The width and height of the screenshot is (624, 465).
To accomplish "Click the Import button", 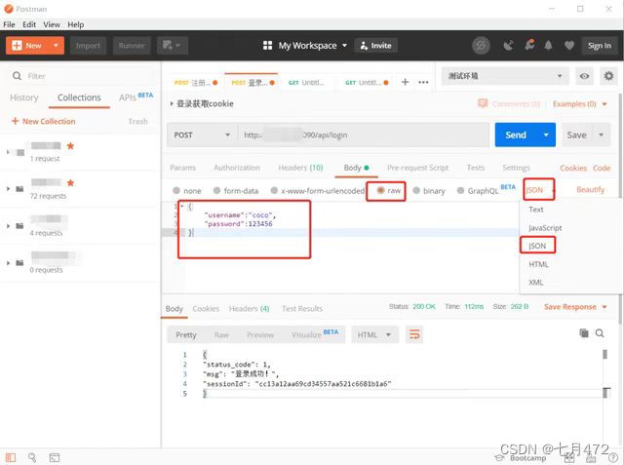I will pyautogui.click(x=88, y=46).
